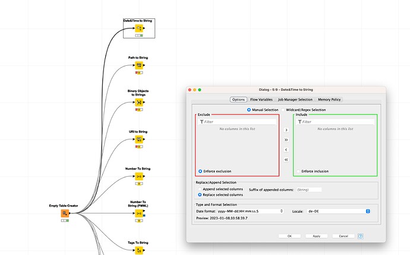Click the status indicator under Binary Objects to Strings
Viewport: 410px width, 255px height.
[x=139, y=110]
